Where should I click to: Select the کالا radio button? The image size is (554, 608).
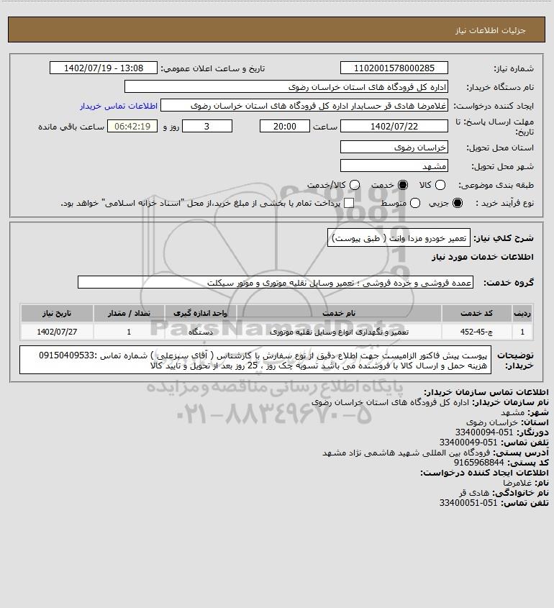440,186
